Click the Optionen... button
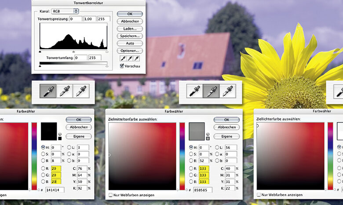Image resolution: width=343 pixels, height=205 pixels. pyautogui.click(x=130, y=51)
